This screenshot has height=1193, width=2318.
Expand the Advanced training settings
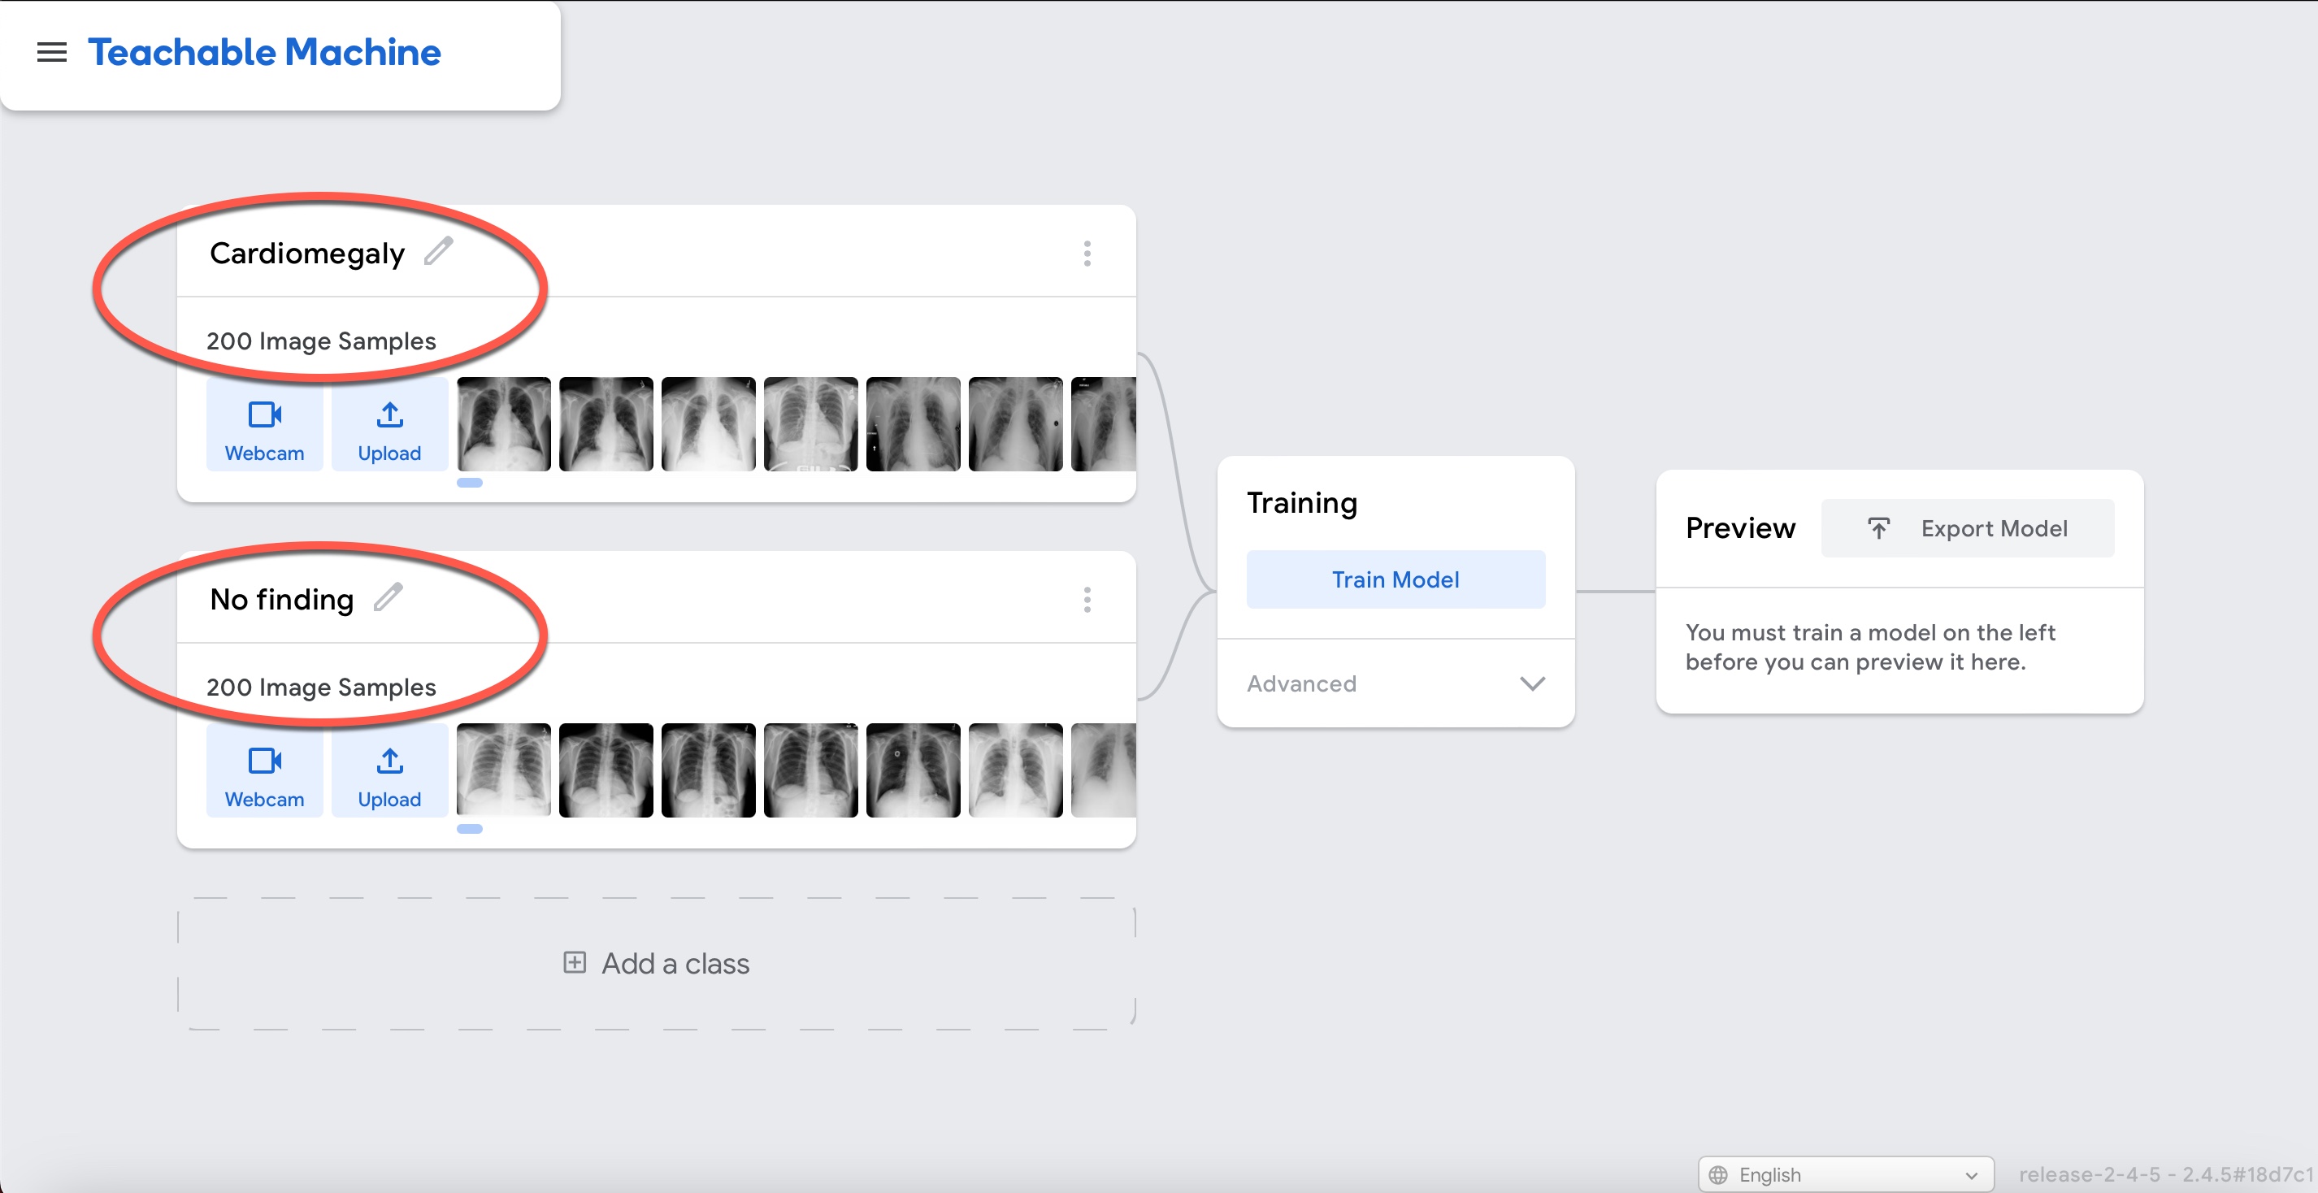[1395, 683]
